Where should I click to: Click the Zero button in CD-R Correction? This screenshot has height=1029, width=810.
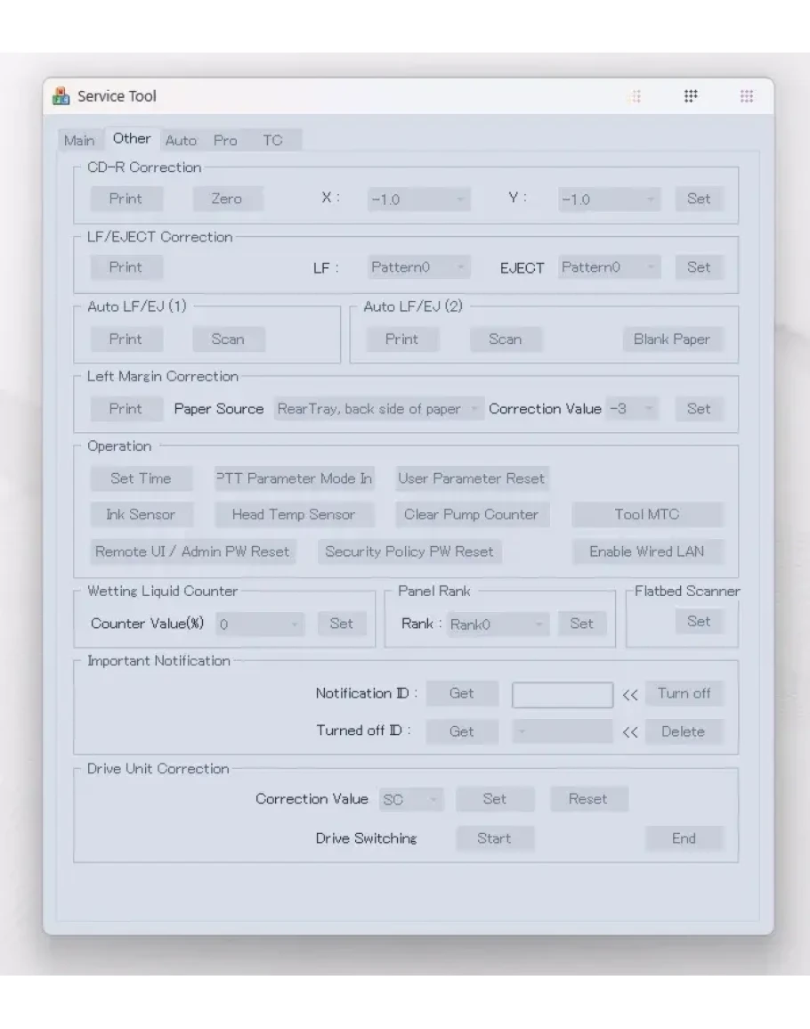[227, 199]
